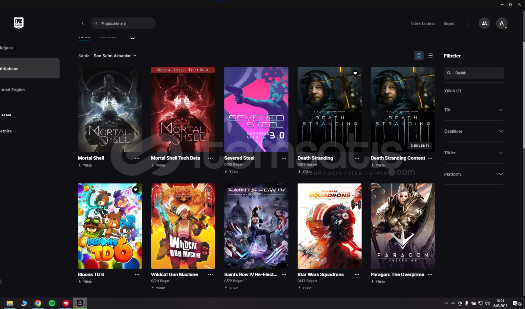Viewport: 525px width, 309px height.
Task: Open the account profile avatar A
Action: click(501, 23)
